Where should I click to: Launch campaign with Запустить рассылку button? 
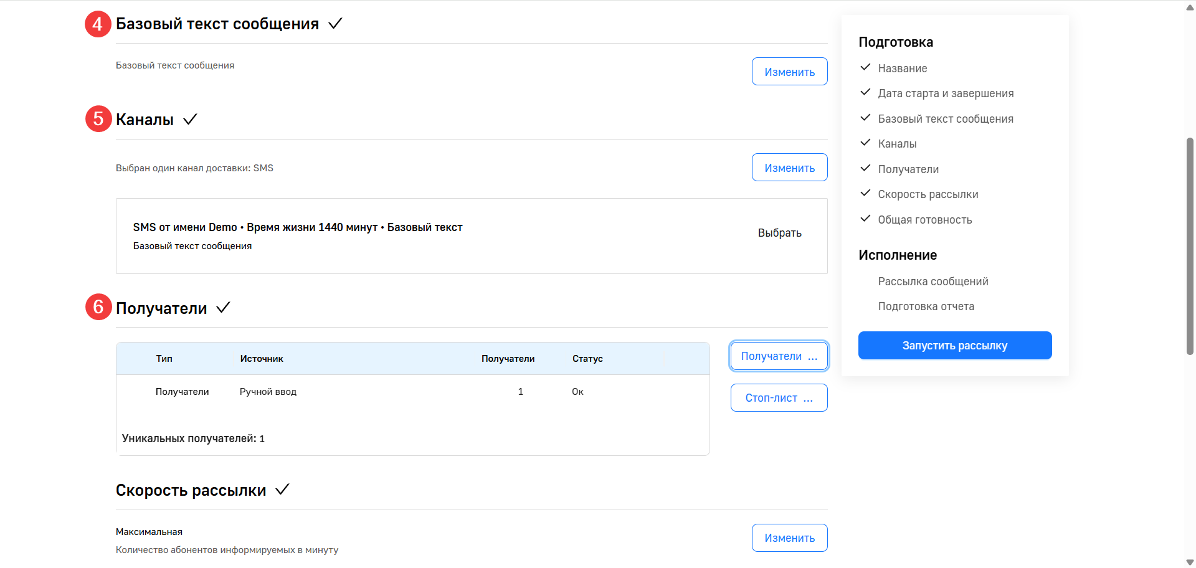coord(954,346)
